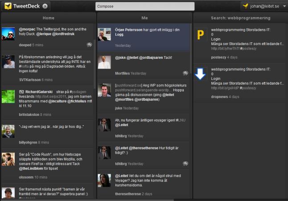The height and width of the screenshot is (201, 288).
Task: Click username jskn under tweet
Action: pyautogui.click(x=119, y=108)
